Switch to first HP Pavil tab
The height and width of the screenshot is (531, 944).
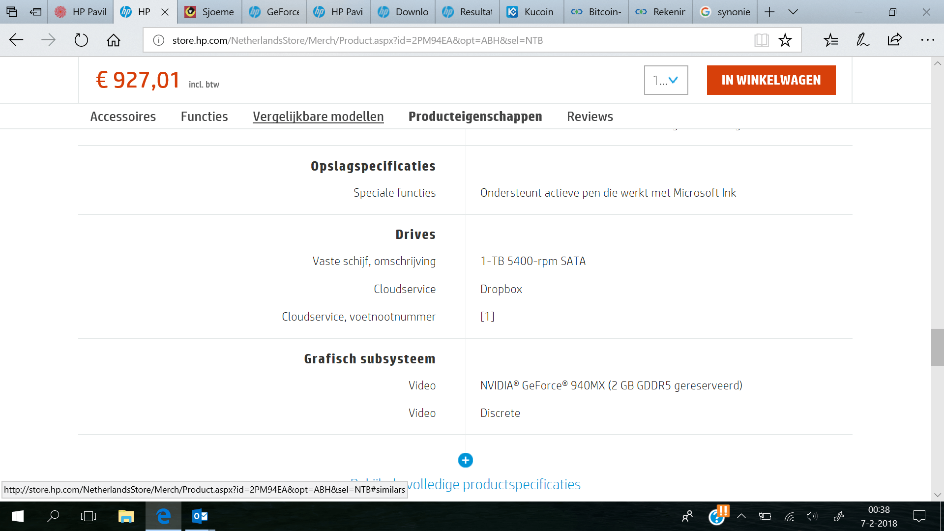[81, 12]
